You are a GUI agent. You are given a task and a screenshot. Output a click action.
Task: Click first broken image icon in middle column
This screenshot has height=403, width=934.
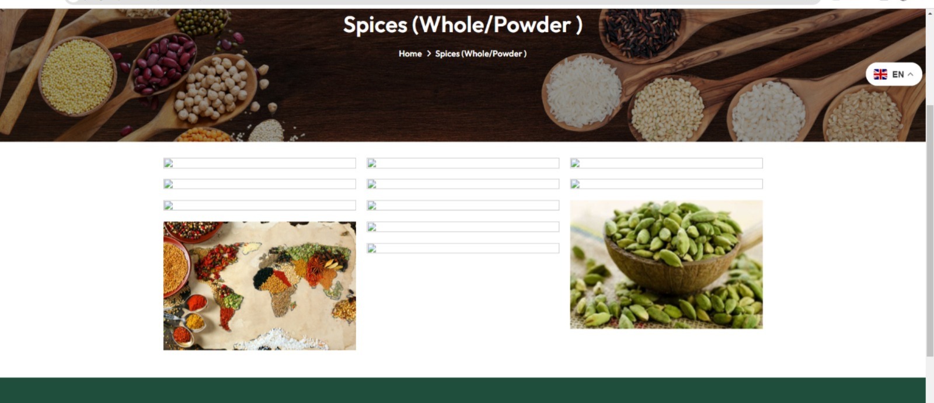point(372,163)
